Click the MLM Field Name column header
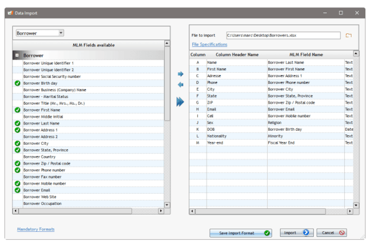The height and width of the screenshot is (251, 370). pos(305,55)
